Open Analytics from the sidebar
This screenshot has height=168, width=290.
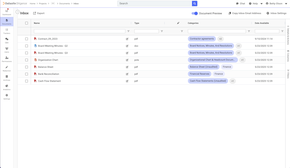click(x=7, y=87)
